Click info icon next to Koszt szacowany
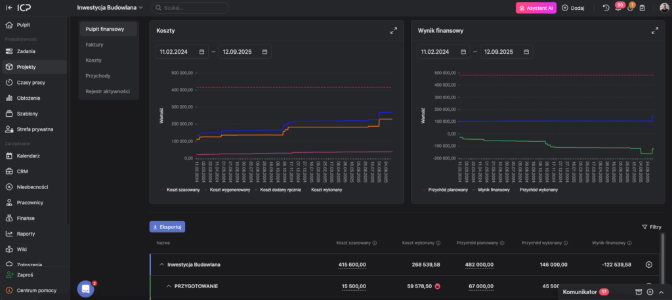672x300 pixels. (375, 242)
